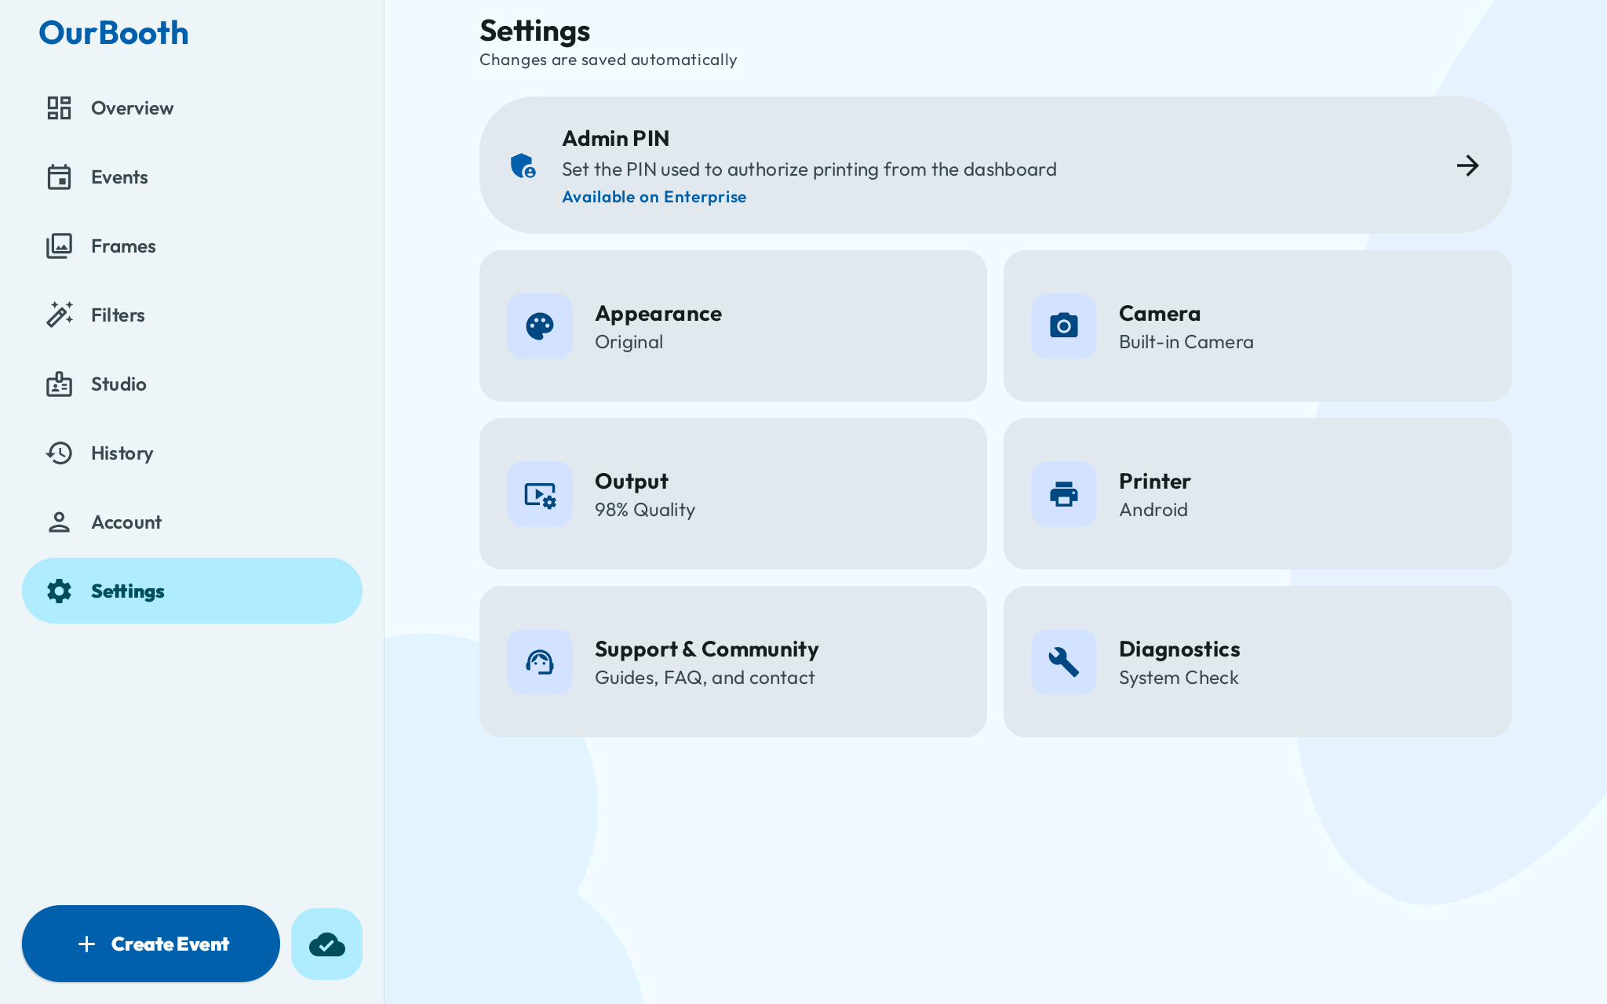1607x1004 pixels.
Task: Click the Printer icon tile
Action: (1064, 494)
